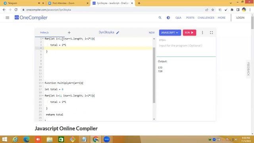Click the system tray volume icon
The height and width of the screenshot is (143, 254).
pyautogui.click(x=236, y=139)
